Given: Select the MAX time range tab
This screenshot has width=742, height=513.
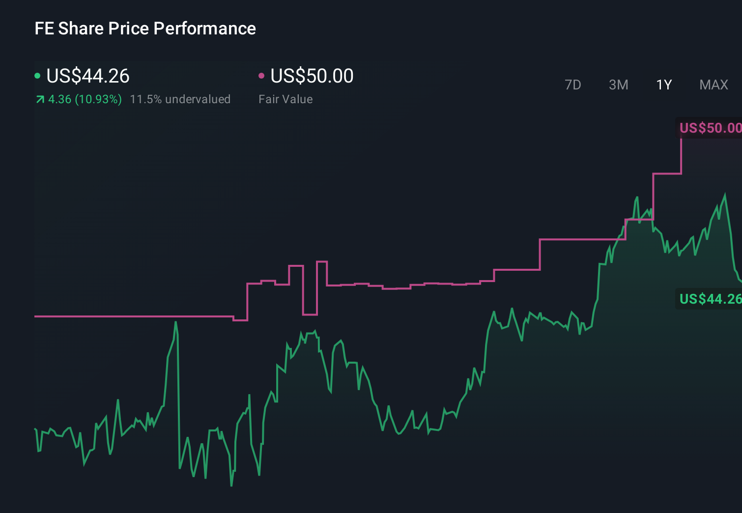Looking at the screenshot, I should 713,85.
